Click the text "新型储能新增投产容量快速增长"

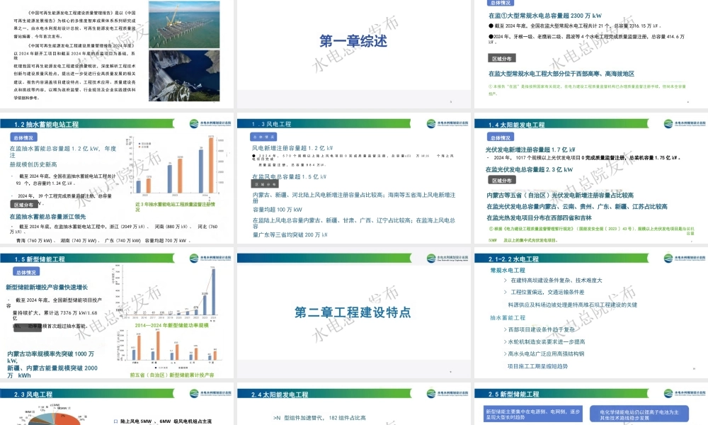[47, 288]
